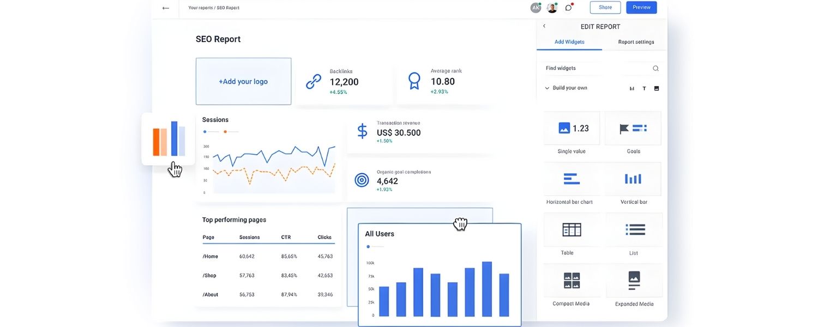Toggle the blue series dot on Sessions chart
This screenshot has height=327, width=818.
click(x=204, y=131)
